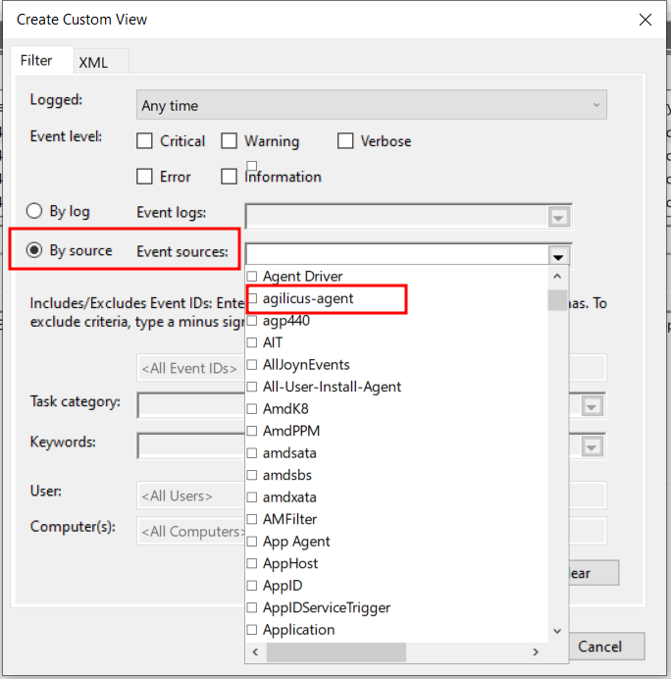Image resolution: width=671 pixels, height=679 pixels.
Task: Click the horizontal scrollbar right arrow
Action: (537, 652)
